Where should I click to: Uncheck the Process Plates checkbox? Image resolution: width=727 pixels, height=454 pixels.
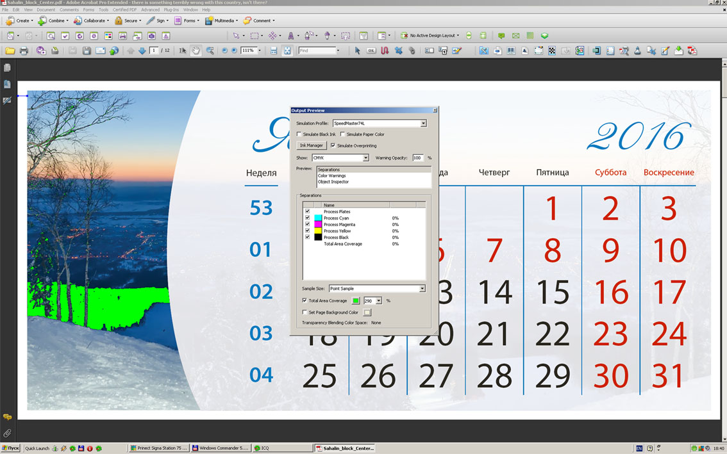tap(307, 211)
